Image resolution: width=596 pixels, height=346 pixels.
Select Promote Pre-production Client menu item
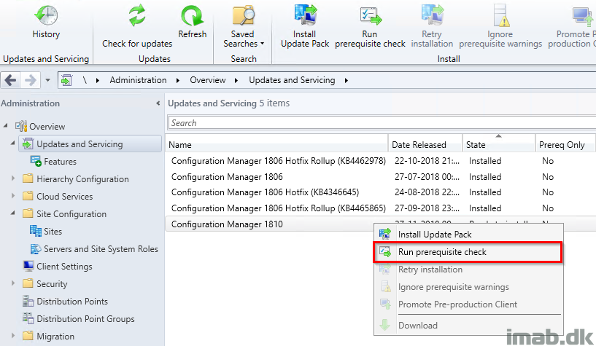point(468,304)
